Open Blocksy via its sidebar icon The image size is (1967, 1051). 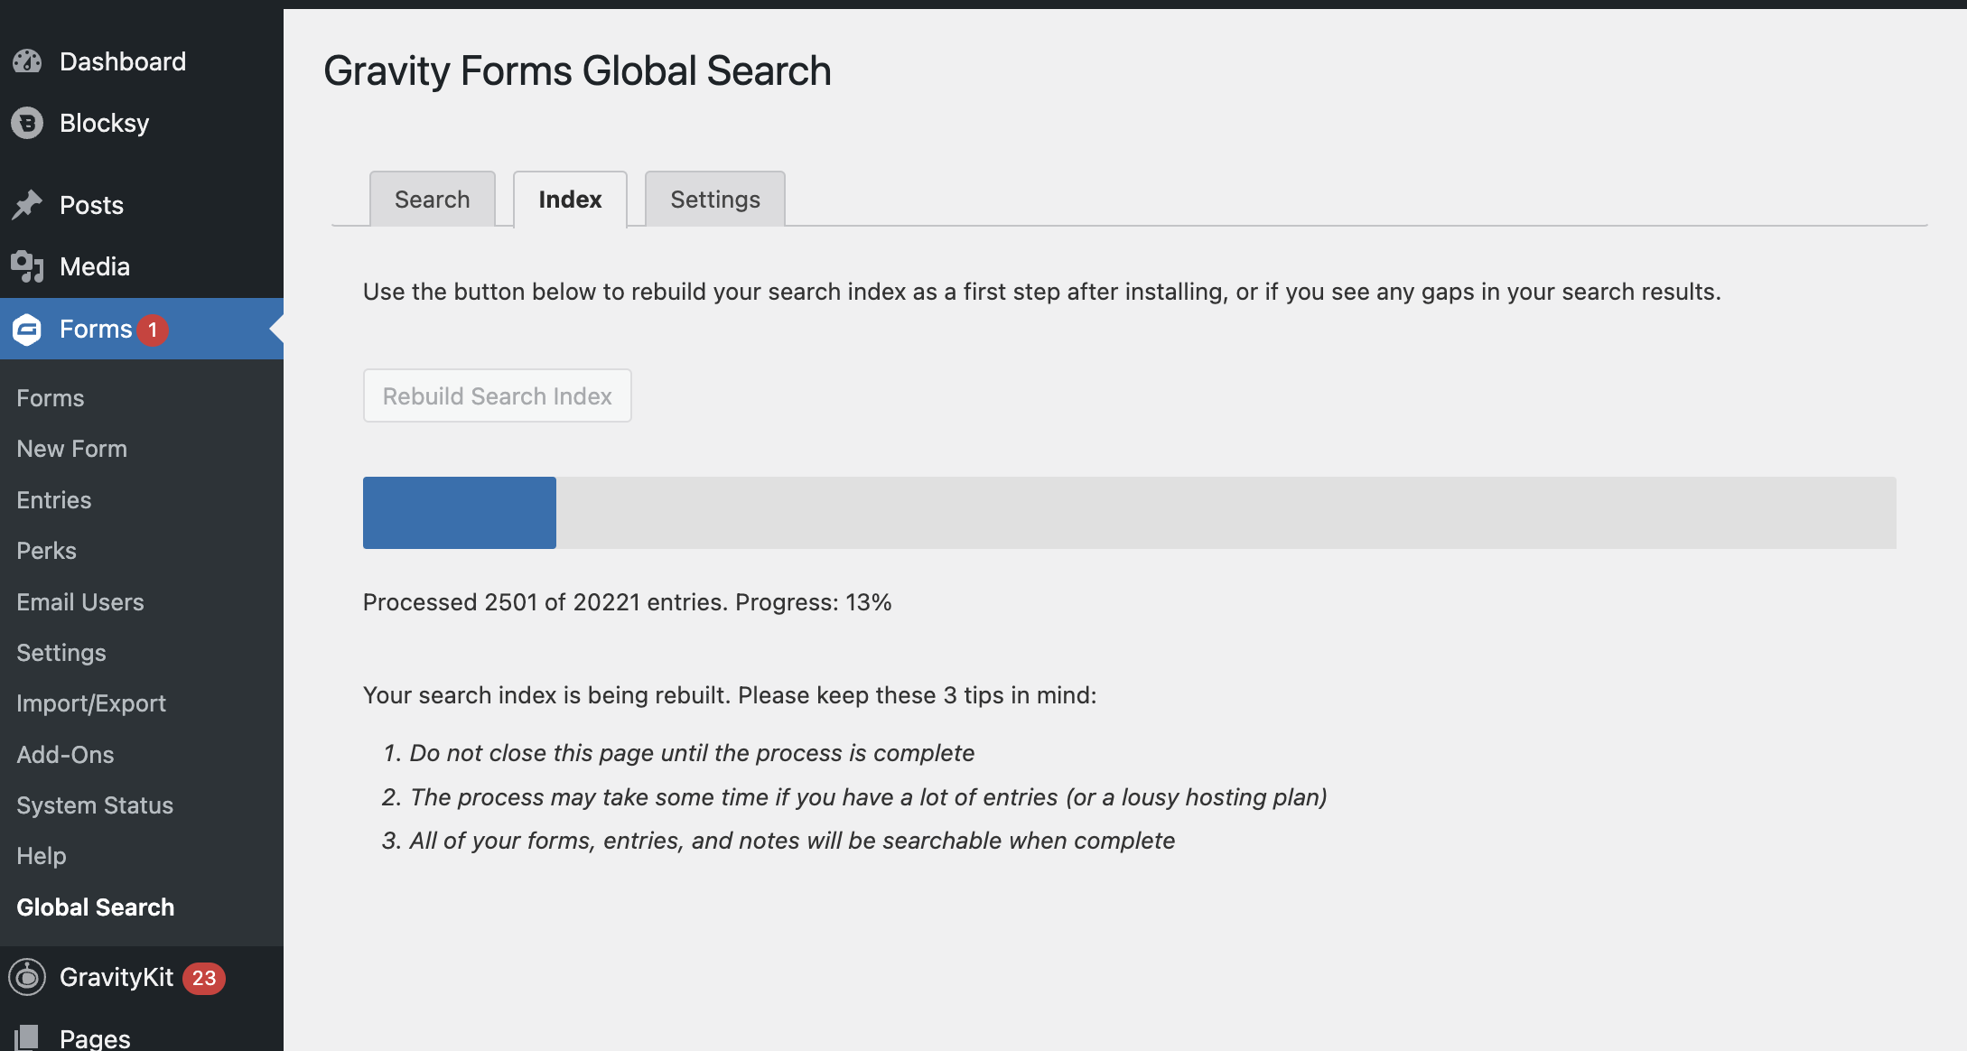[26, 123]
